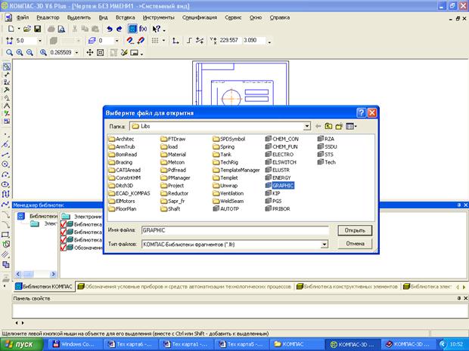Open the Файл menu
The height and width of the screenshot is (351, 469).
tap(23, 17)
